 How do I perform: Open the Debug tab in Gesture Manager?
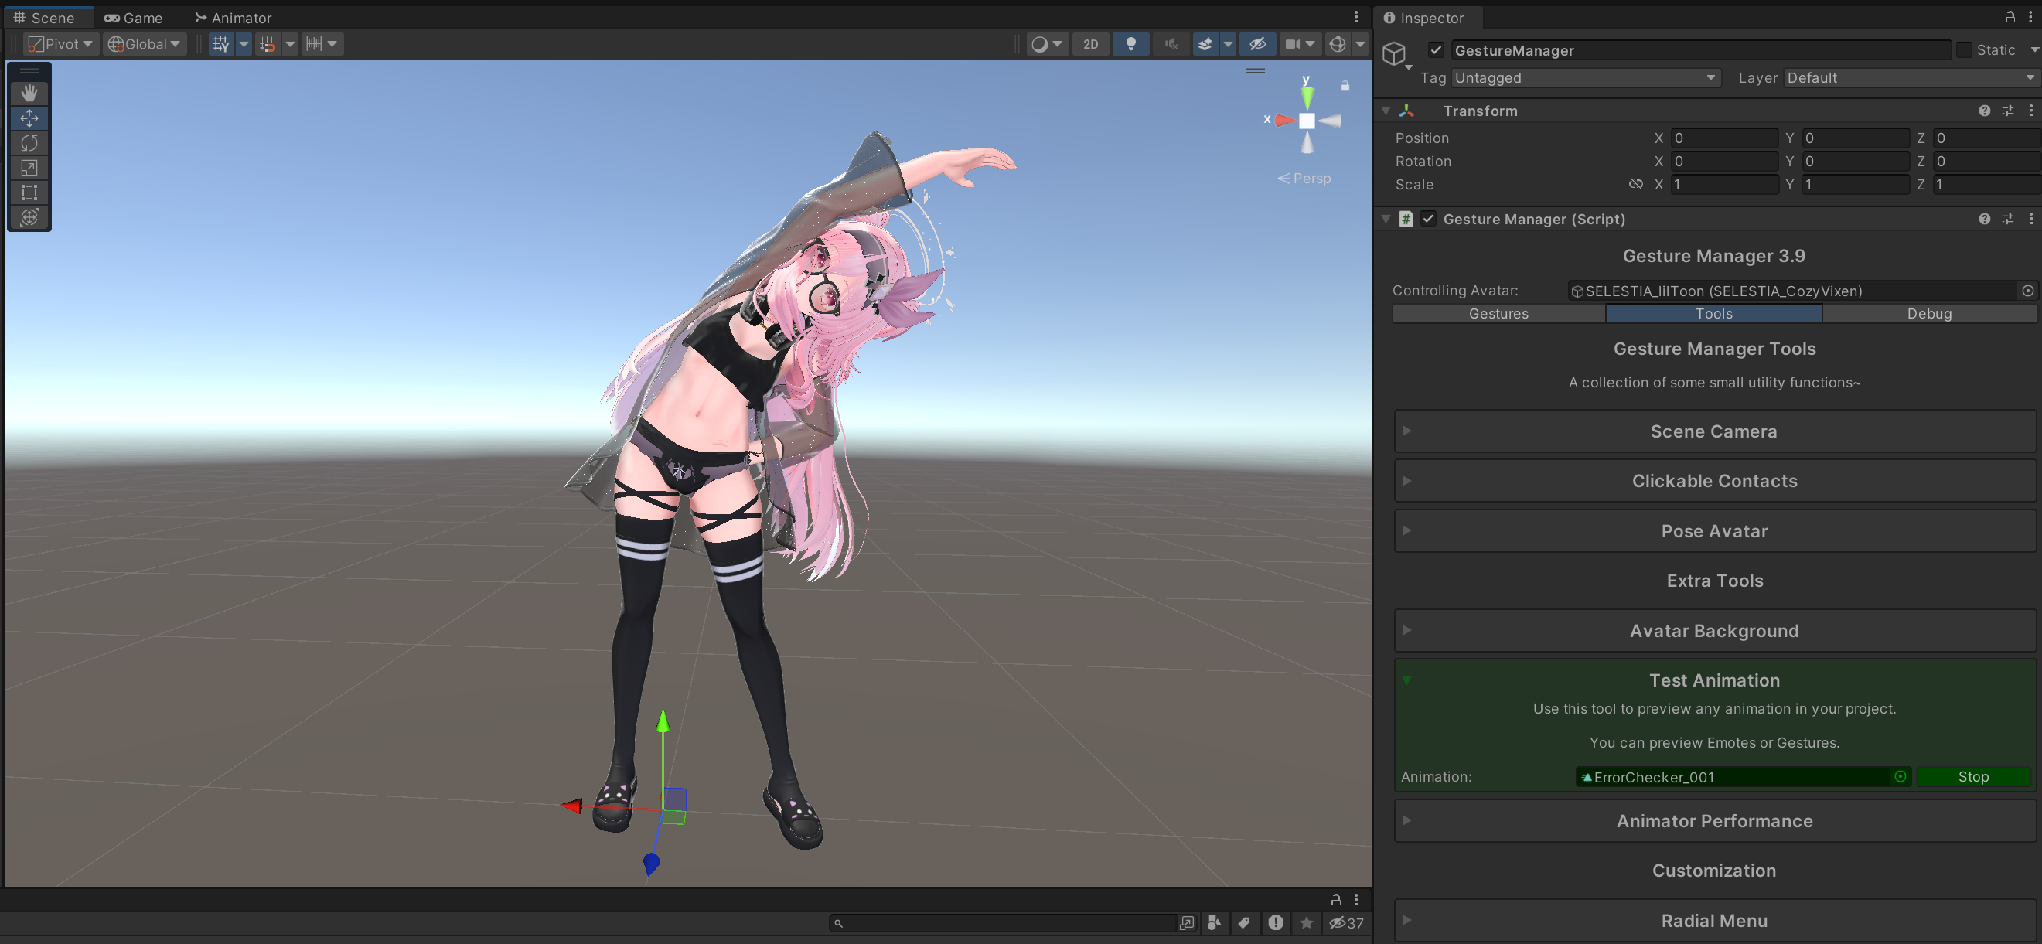1928,314
